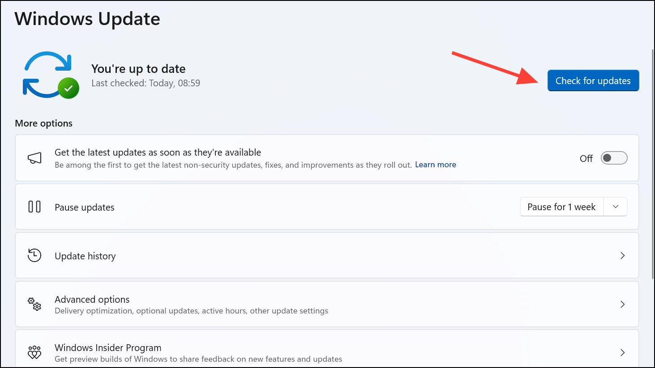Open the pause duration dropdown arrow

(616, 207)
